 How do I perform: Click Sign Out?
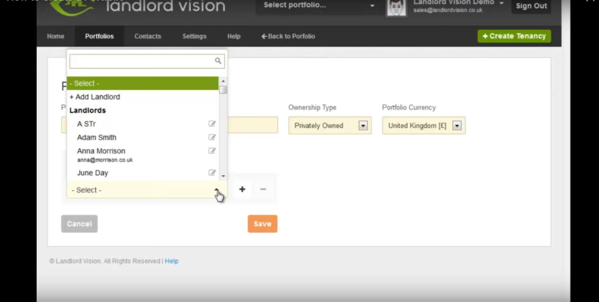tap(531, 6)
